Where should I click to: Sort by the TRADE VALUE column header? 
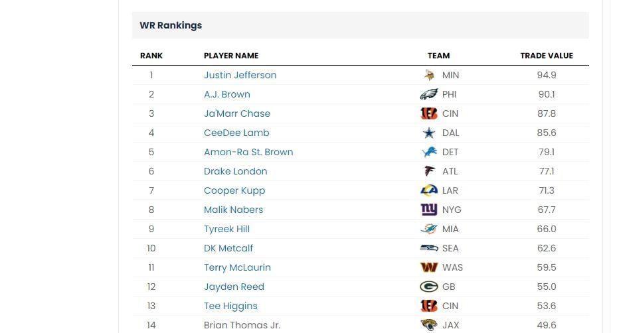point(547,56)
